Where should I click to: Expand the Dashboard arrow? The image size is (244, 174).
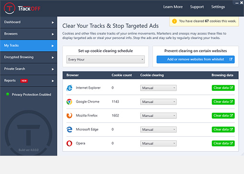tap(53, 22)
